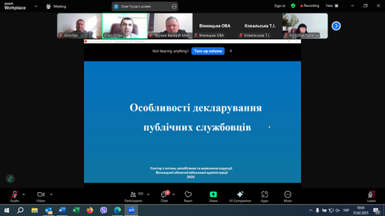Open encryption green shield icon
Screen dimensions: 385x216
[293, 5]
